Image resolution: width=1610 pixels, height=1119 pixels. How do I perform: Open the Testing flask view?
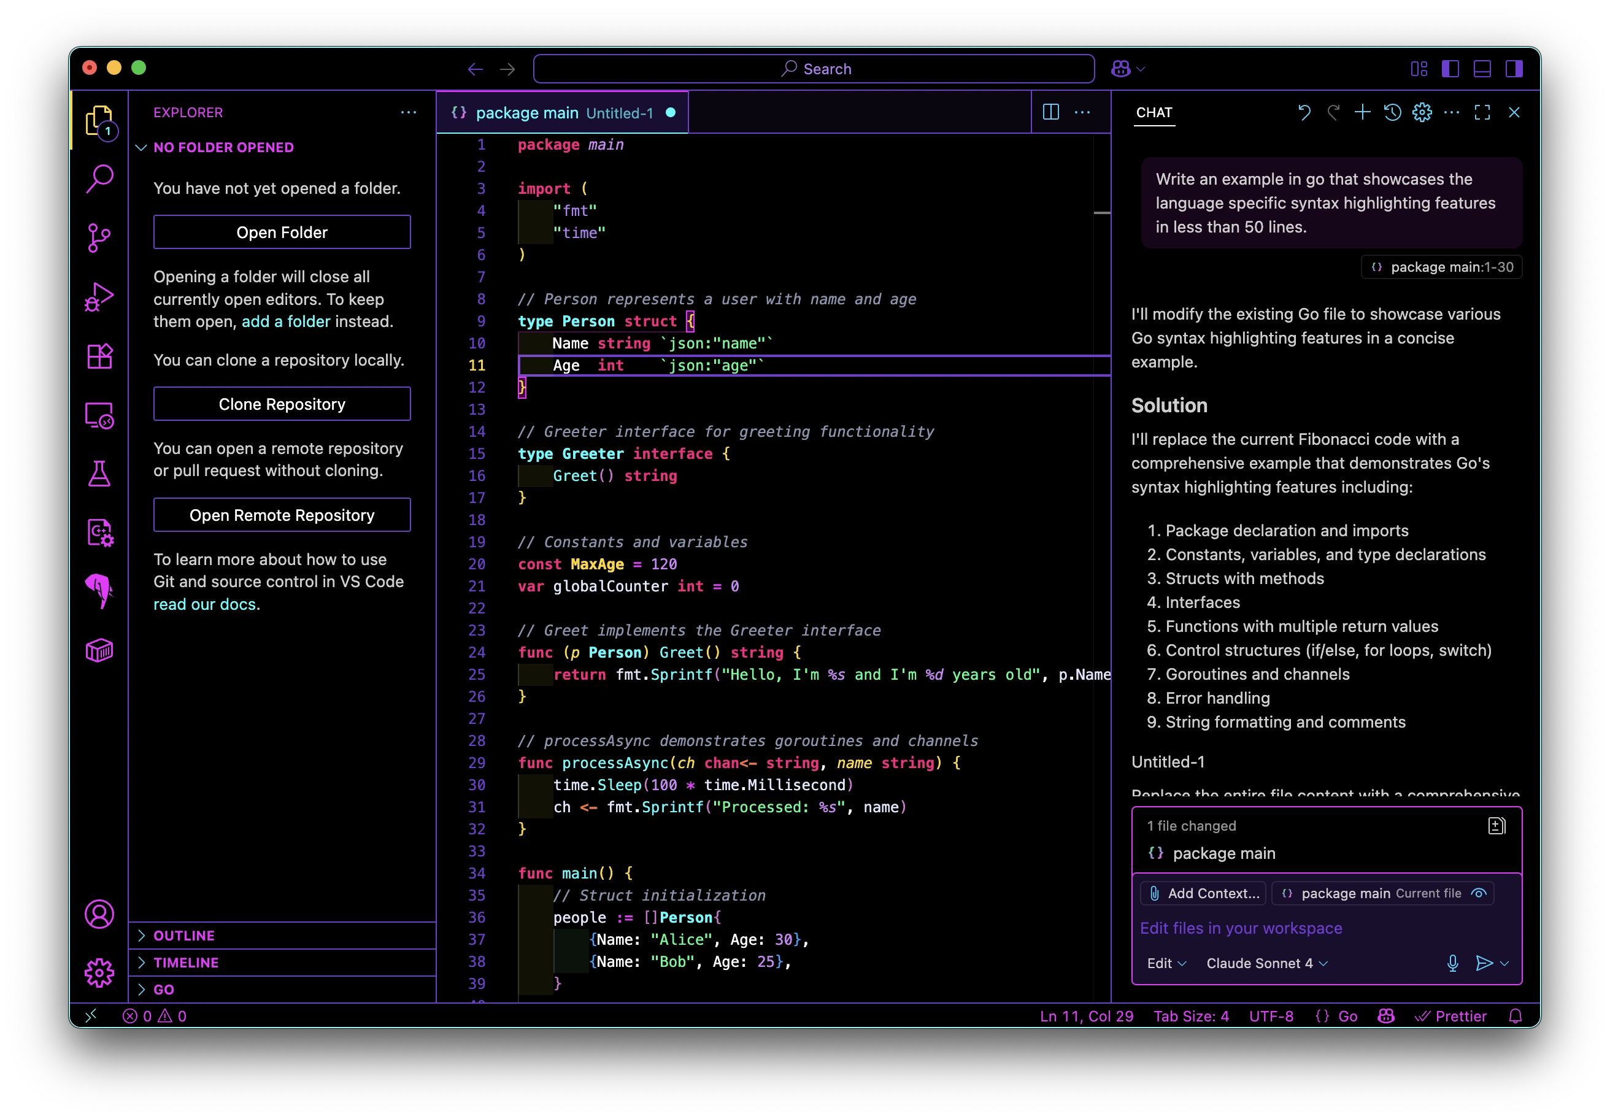pyautogui.click(x=99, y=474)
